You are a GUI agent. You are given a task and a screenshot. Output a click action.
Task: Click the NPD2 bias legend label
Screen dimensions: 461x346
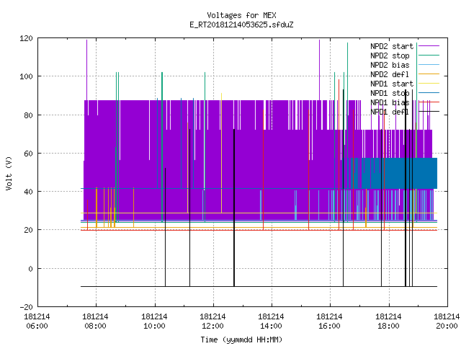point(390,65)
